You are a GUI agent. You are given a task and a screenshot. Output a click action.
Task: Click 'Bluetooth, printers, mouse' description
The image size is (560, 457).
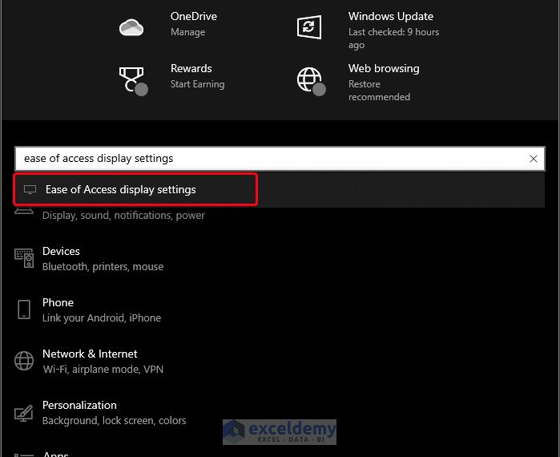[103, 266]
